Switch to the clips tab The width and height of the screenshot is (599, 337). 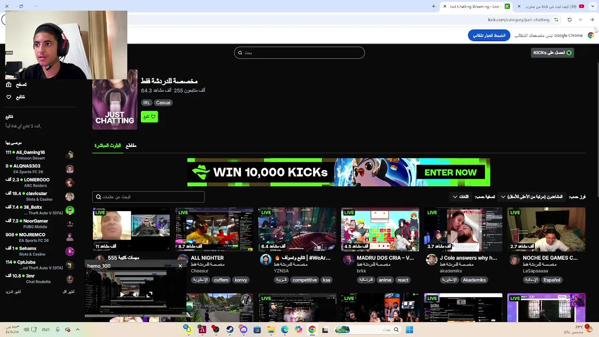point(131,146)
